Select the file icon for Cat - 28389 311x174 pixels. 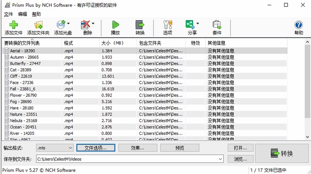[7, 70]
